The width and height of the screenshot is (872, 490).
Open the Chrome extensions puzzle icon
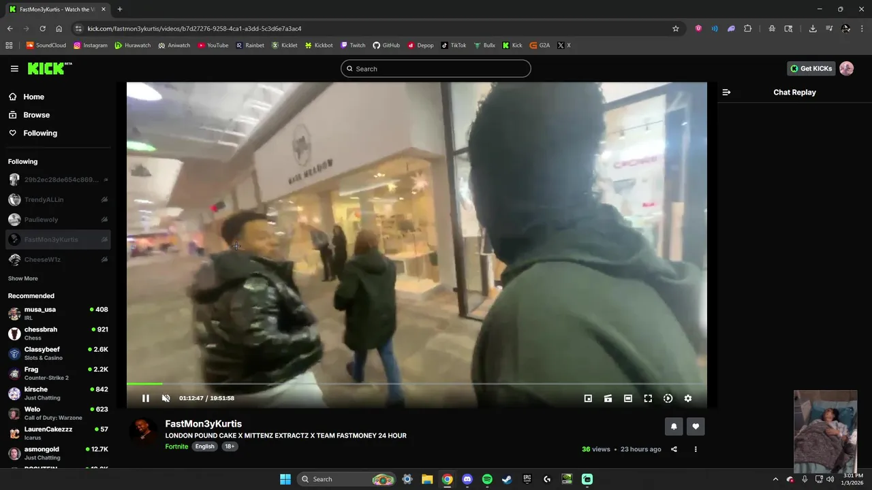click(747, 29)
